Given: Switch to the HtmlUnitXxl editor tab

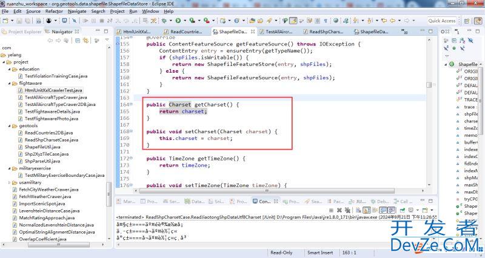Looking at the screenshot, I should tap(133, 31).
